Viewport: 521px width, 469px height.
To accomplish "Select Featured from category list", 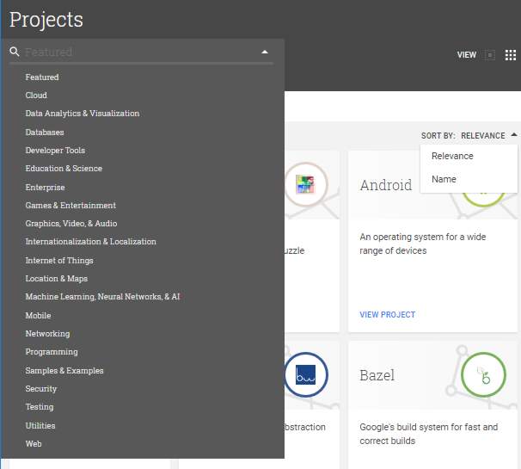I will click(42, 77).
